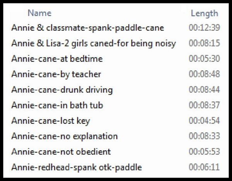Click the 00:08:48 length cell
Viewport: 232px width, 181px height.
point(204,74)
